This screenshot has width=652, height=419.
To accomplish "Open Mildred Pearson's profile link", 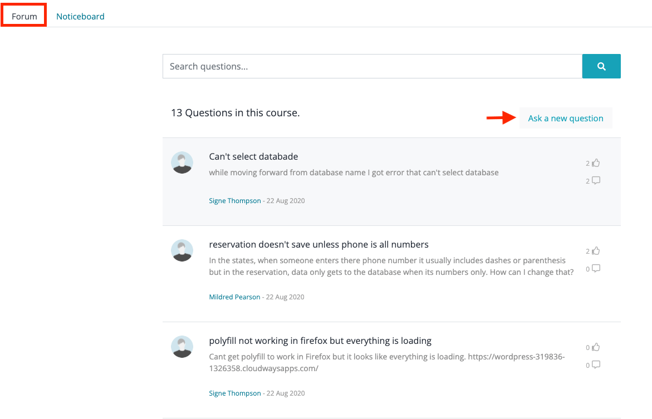I will coord(234,297).
